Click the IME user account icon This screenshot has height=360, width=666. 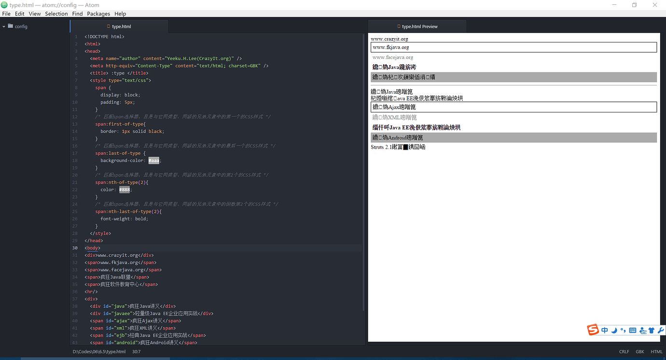[643, 331]
